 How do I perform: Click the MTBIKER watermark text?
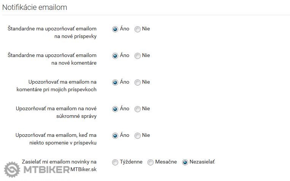tap(46, 170)
